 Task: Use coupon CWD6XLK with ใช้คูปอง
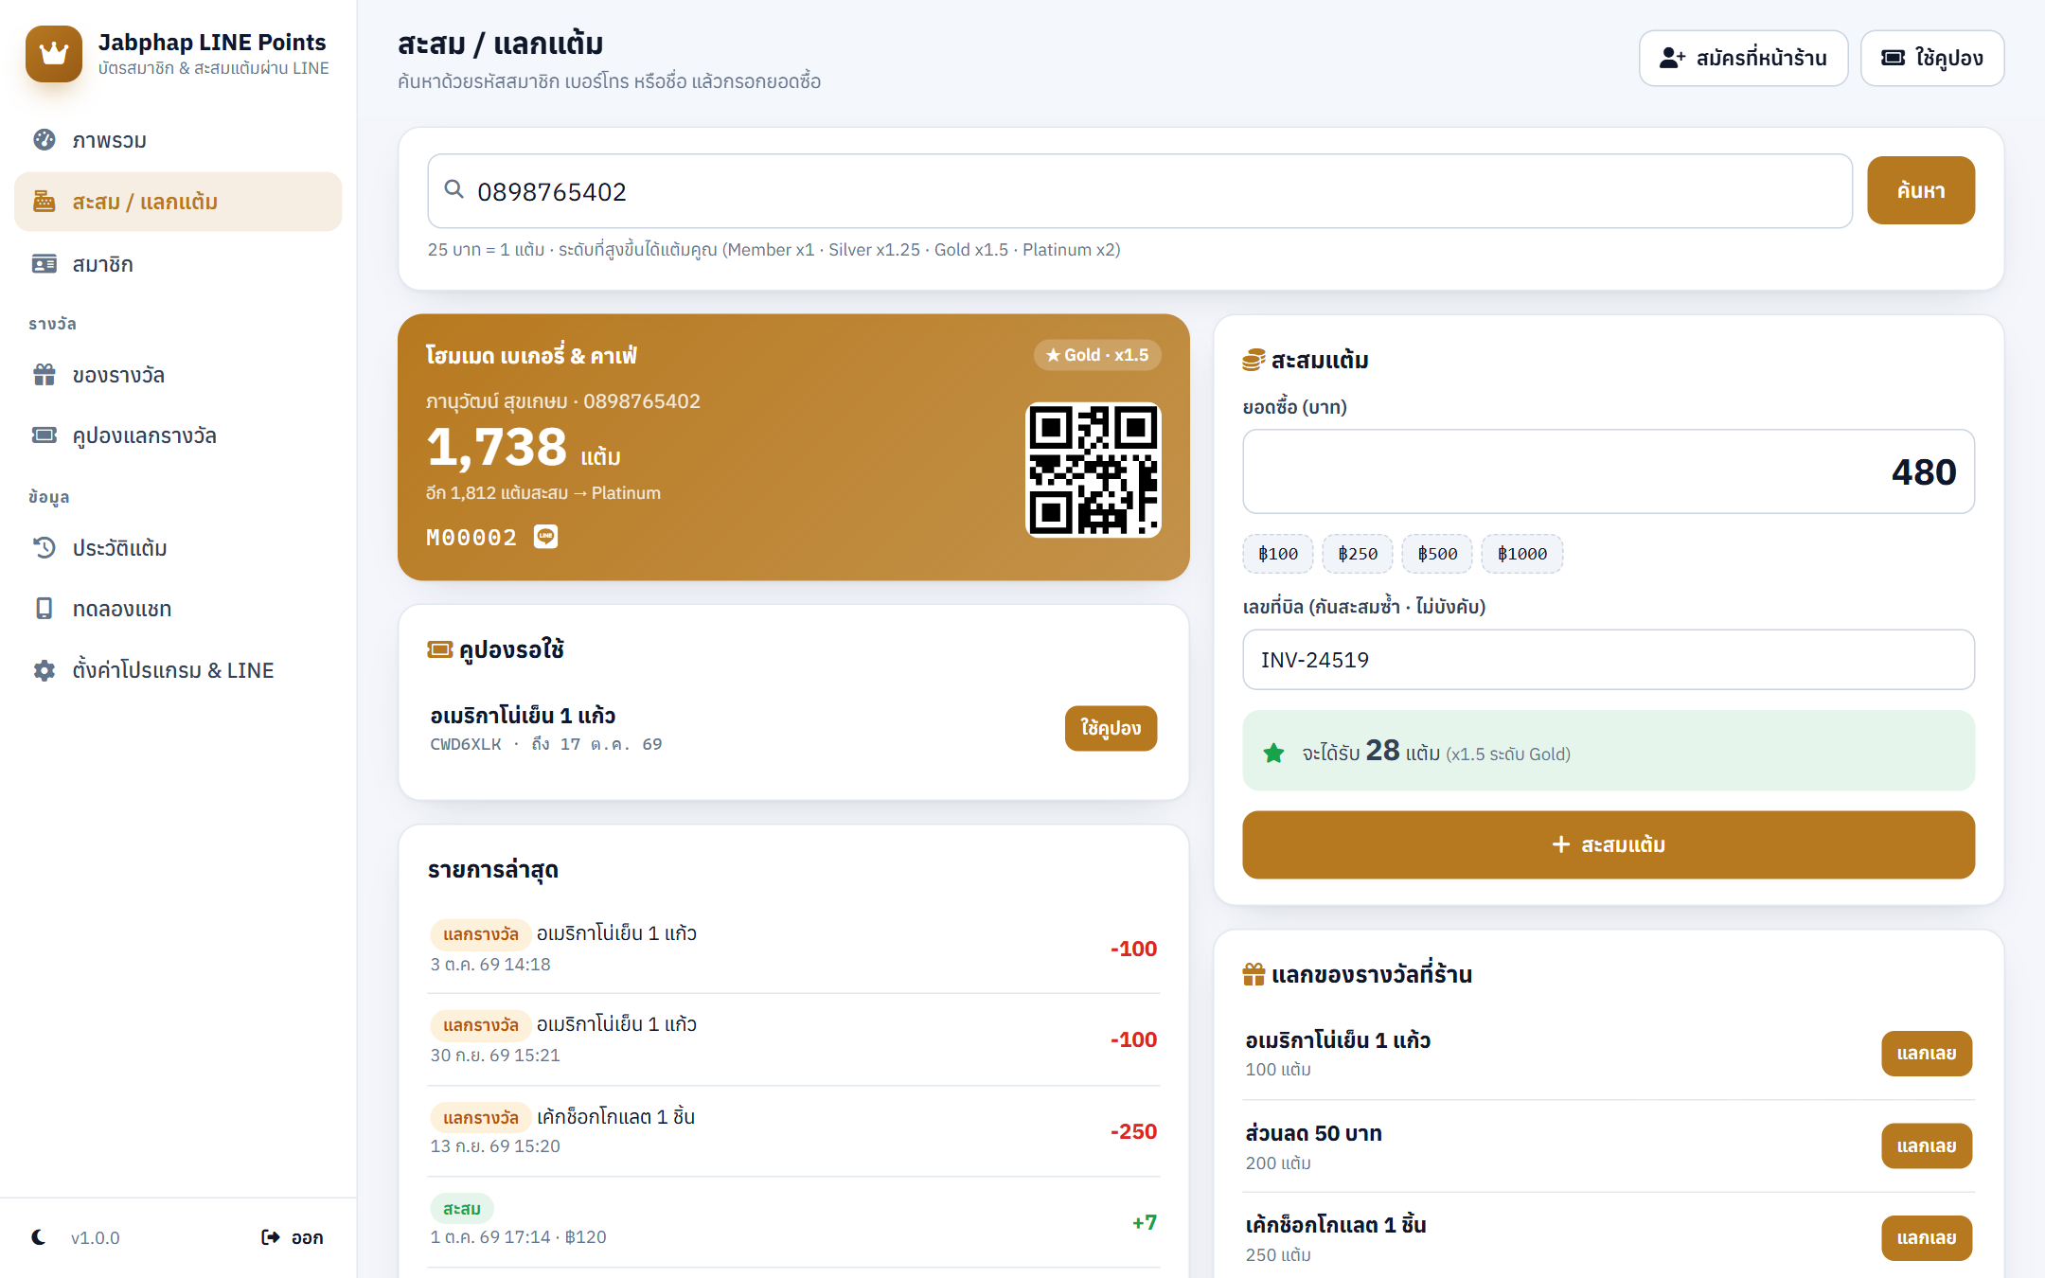pyautogui.click(x=1111, y=728)
